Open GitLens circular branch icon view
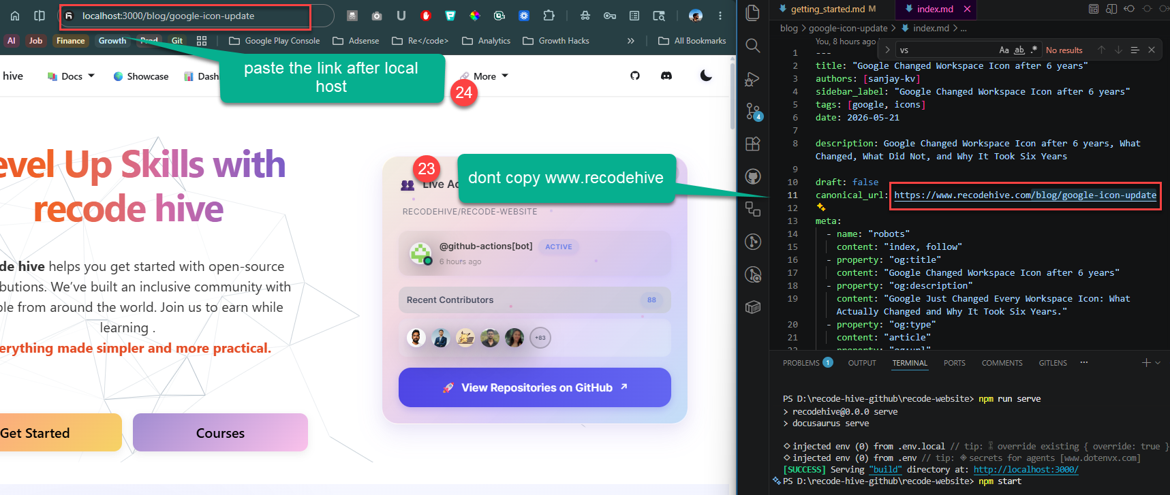 tap(753, 242)
